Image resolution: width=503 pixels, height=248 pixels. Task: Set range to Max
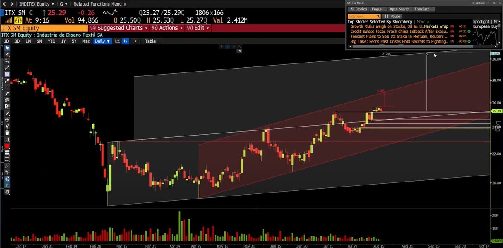pyautogui.click(x=86, y=41)
